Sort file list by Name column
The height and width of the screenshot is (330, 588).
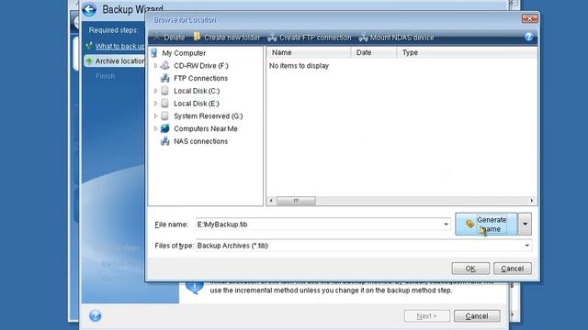309,53
